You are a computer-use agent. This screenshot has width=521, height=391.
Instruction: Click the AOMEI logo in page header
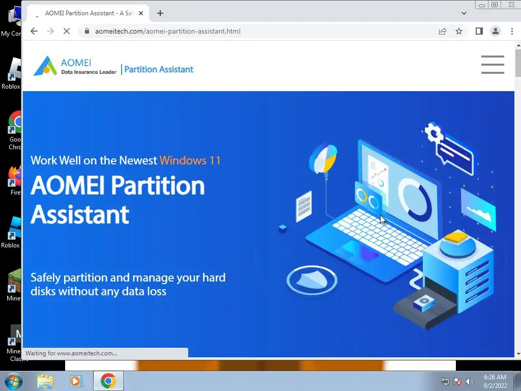[x=75, y=66]
